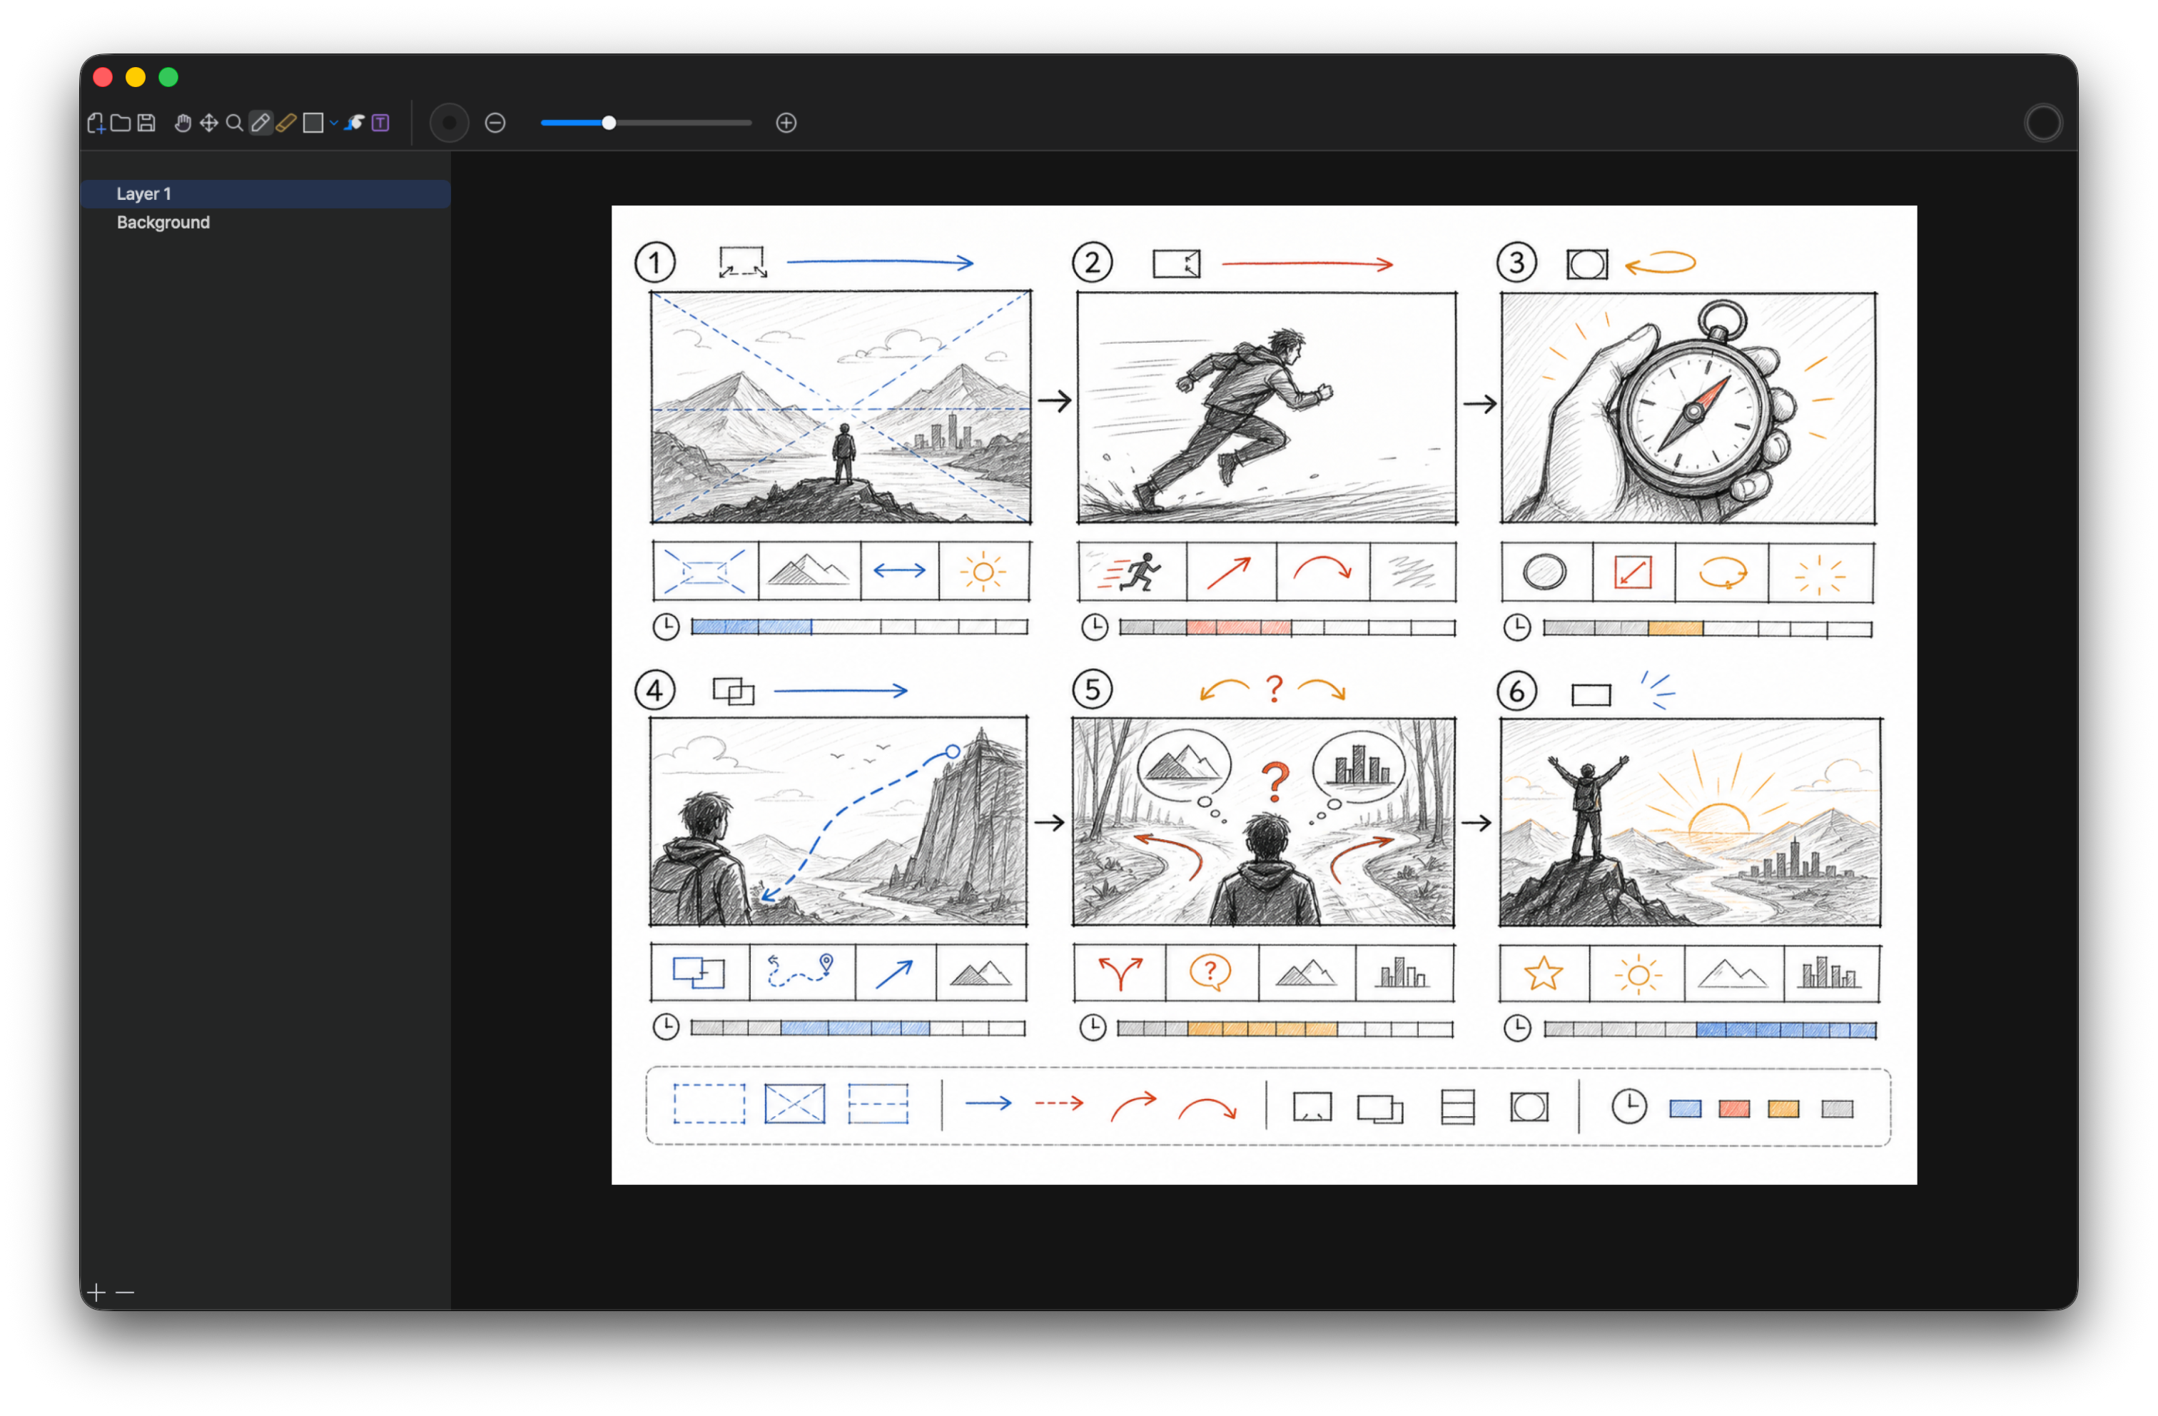Viewport: 2158px width, 1416px height.
Task: Increase brush size with plus button
Action: click(786, 123)
